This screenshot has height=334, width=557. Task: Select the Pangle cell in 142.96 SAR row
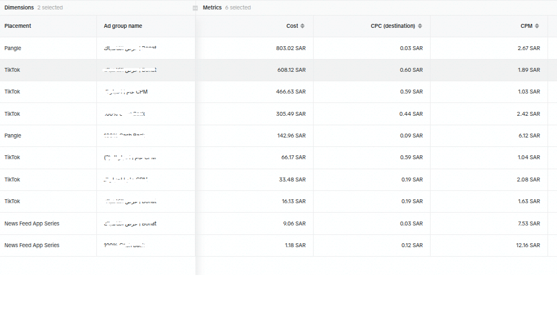coord(13,136)
